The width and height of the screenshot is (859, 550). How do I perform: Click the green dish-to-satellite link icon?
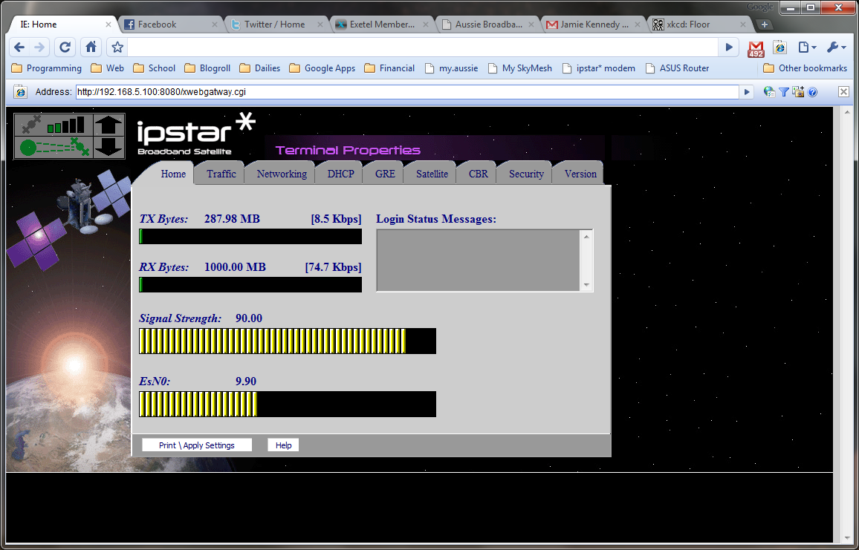click(x=54, y=148)
